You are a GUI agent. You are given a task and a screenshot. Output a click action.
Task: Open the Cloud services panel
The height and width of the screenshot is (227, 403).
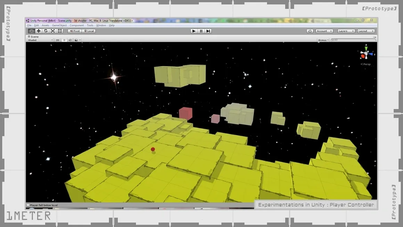point(310,31)
